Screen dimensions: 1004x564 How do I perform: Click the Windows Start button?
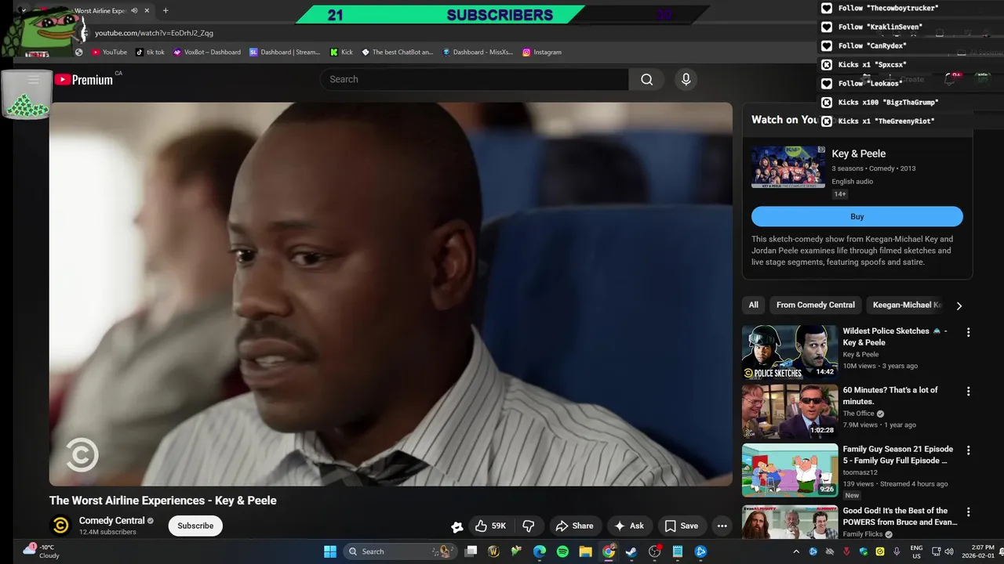click(x=330, y=551)
